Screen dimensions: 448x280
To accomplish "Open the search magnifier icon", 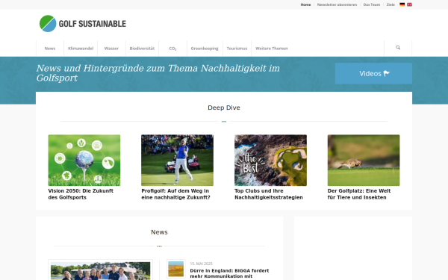I will pyautogui.click(x=398, y=48).
